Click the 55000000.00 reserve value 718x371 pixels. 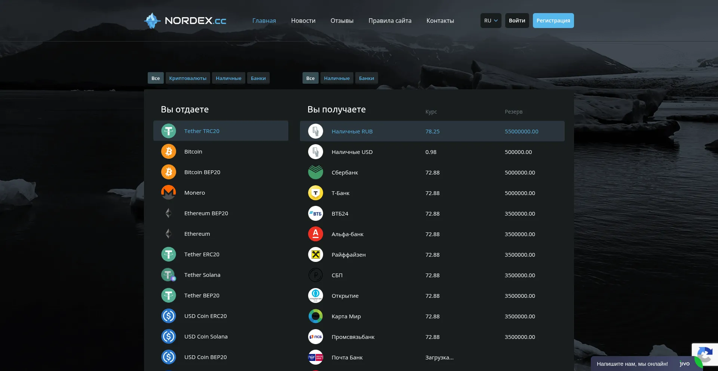[x=521, y=132]
